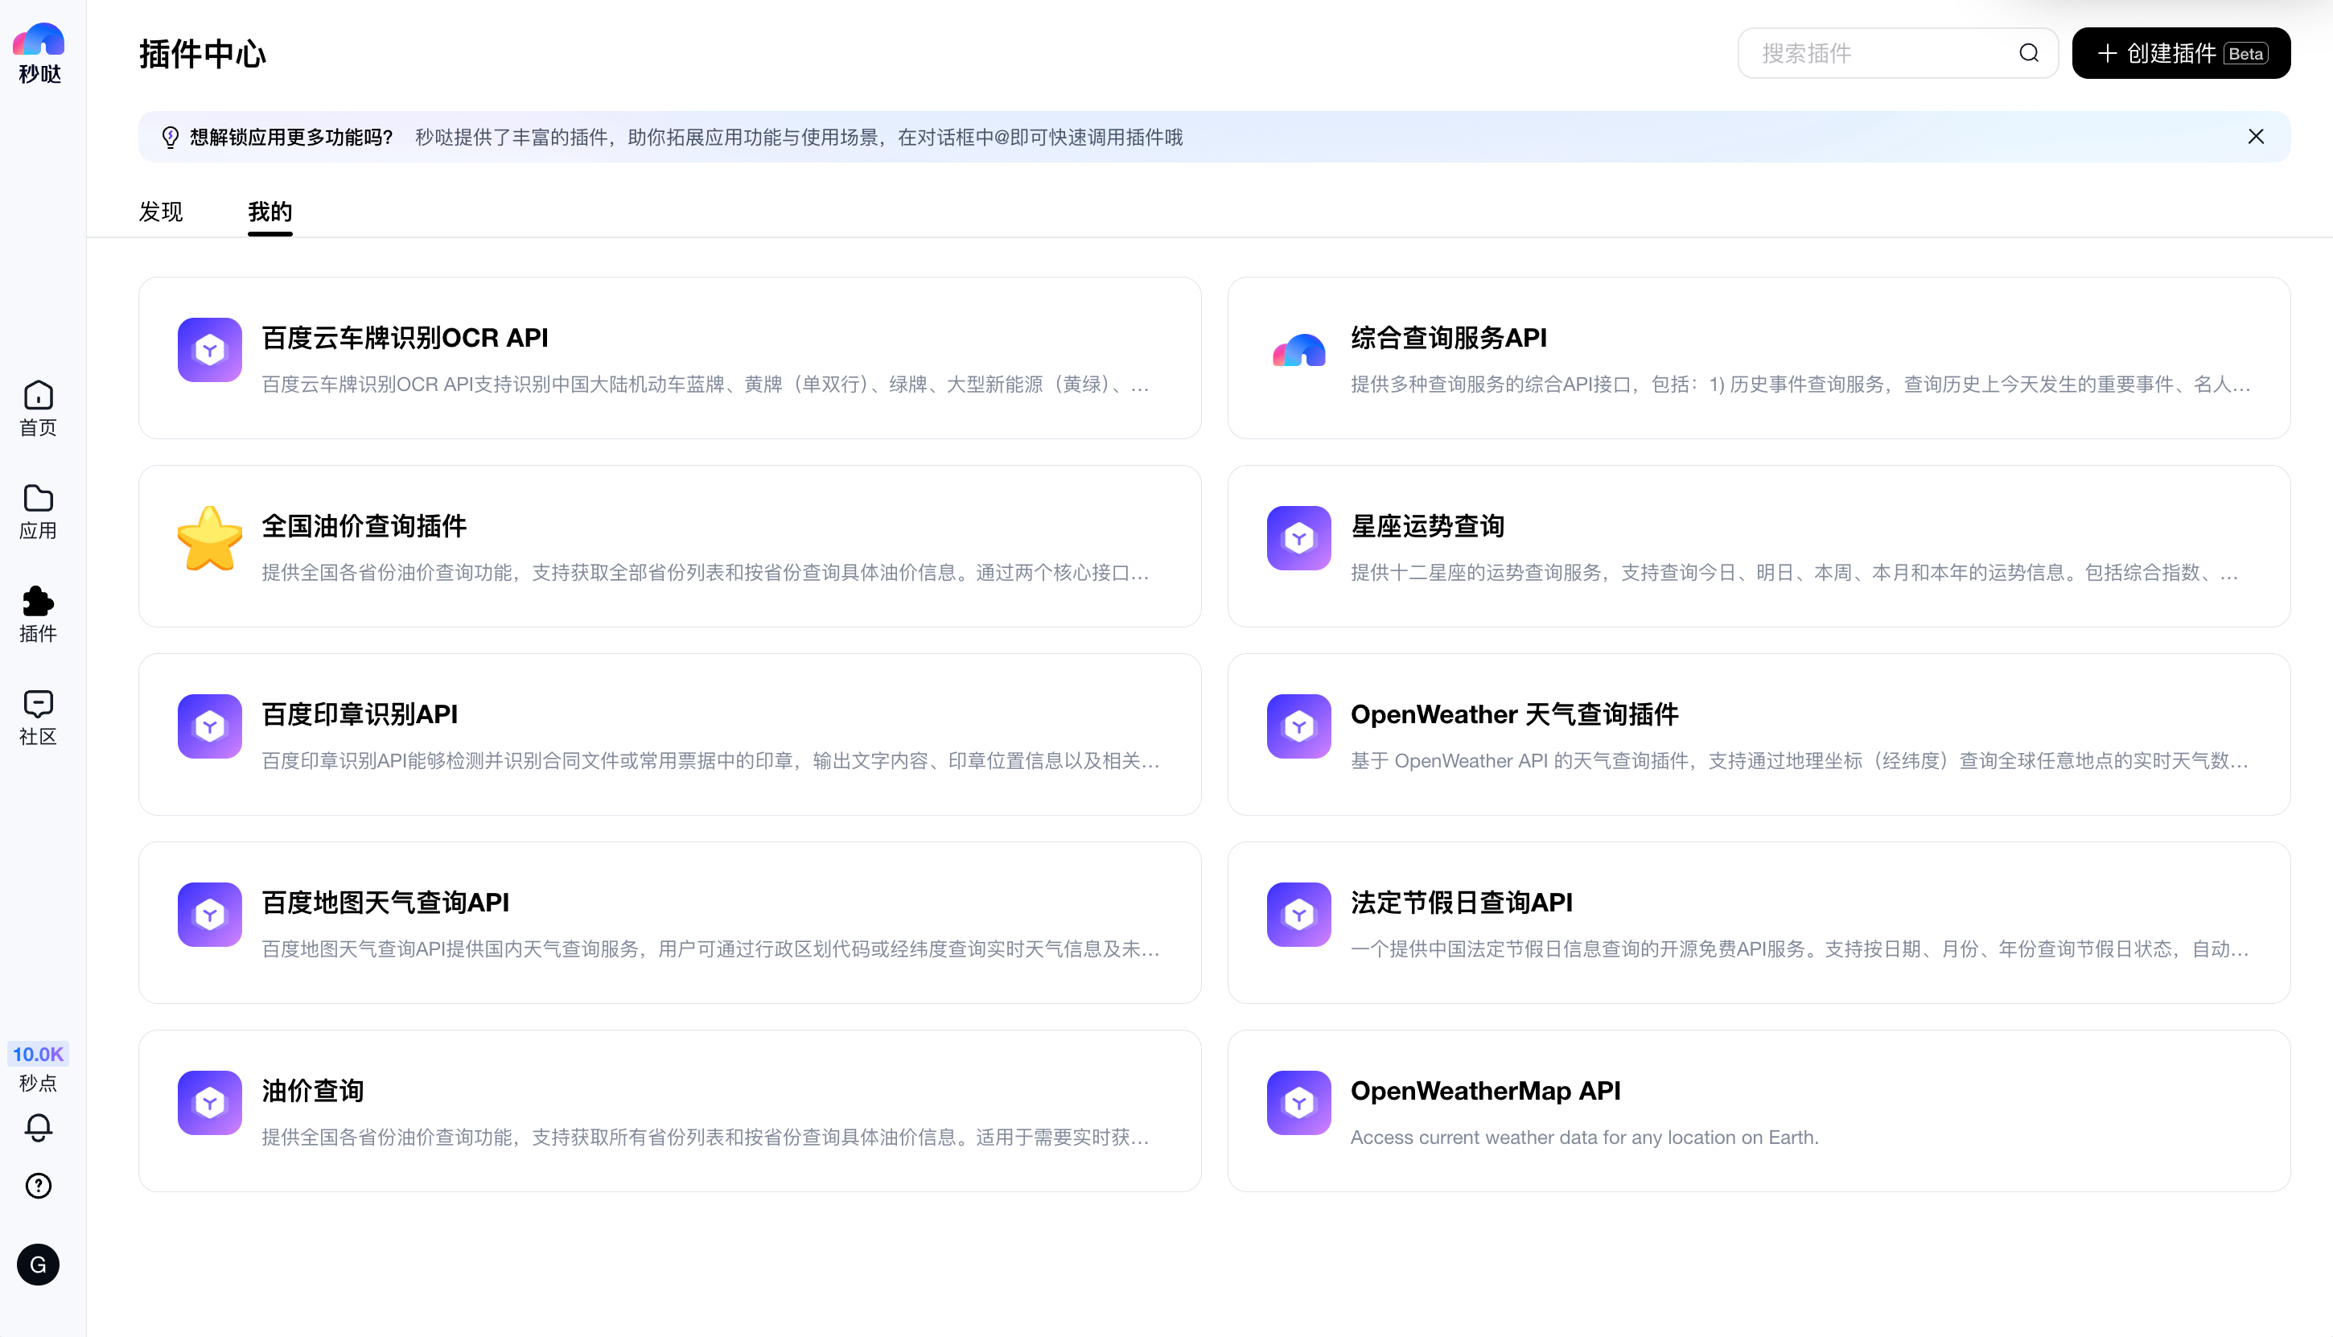The image size is (2333, 1337).
Task: Click the help question mark icon
Action: click(x=38, y=1186)
